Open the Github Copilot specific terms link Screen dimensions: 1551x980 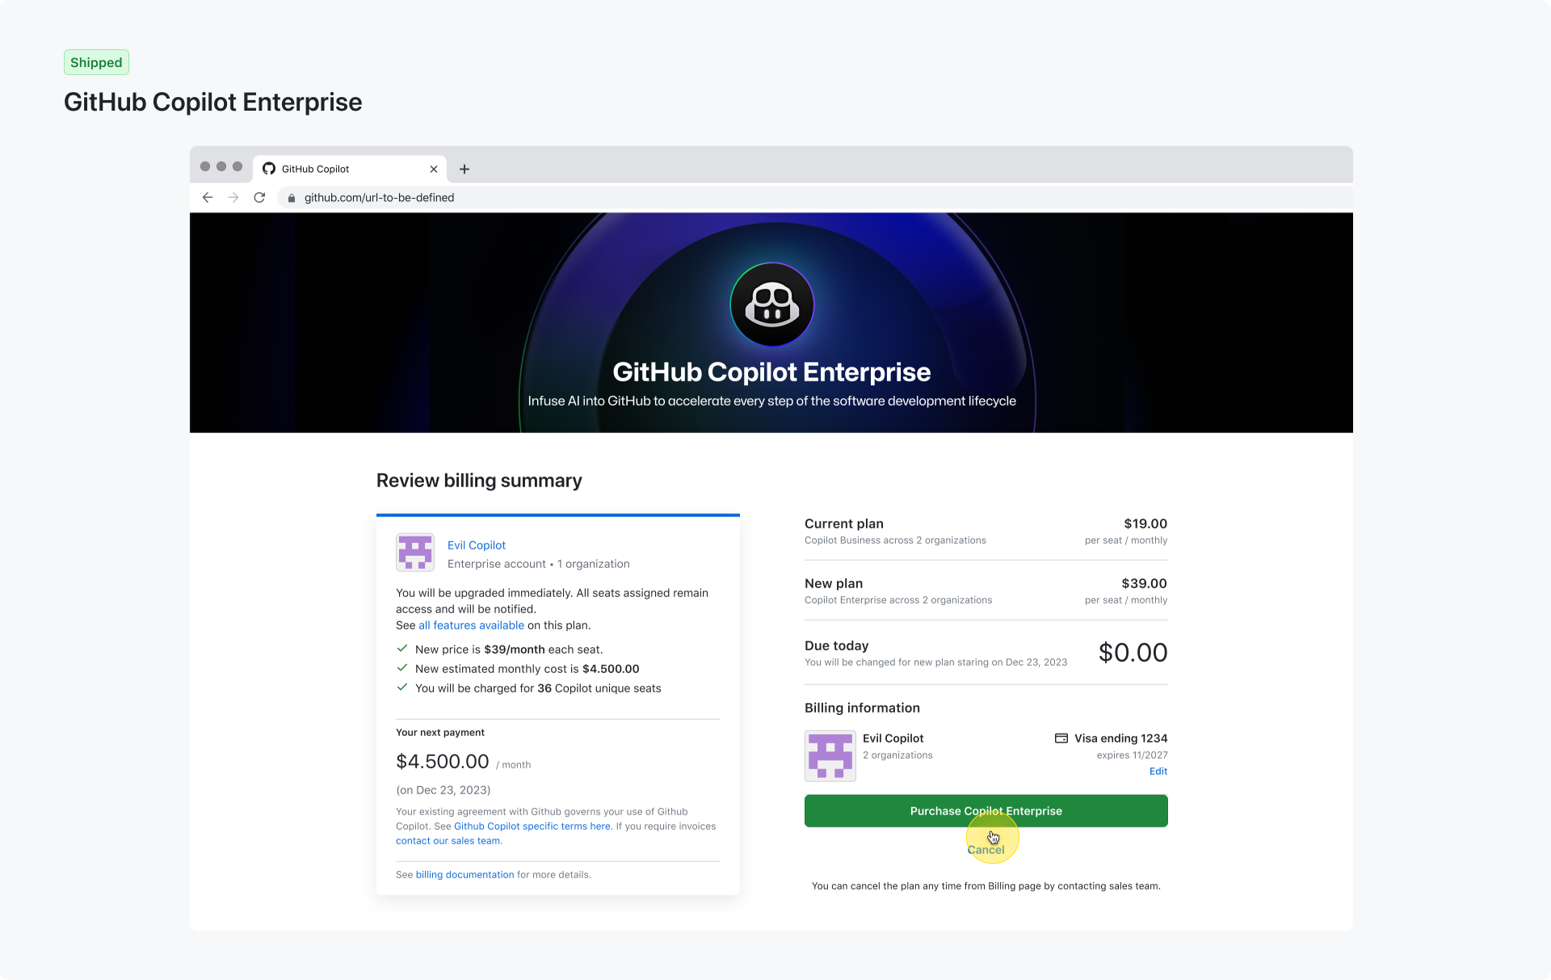click(532, 826)
